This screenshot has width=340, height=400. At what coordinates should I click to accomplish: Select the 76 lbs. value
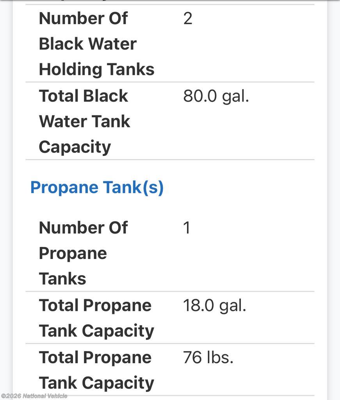pyautogui.click(x=208, y=358)
